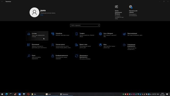Open the Система (System) laptop icon
170x96 pixels.
tap(29, 34)
